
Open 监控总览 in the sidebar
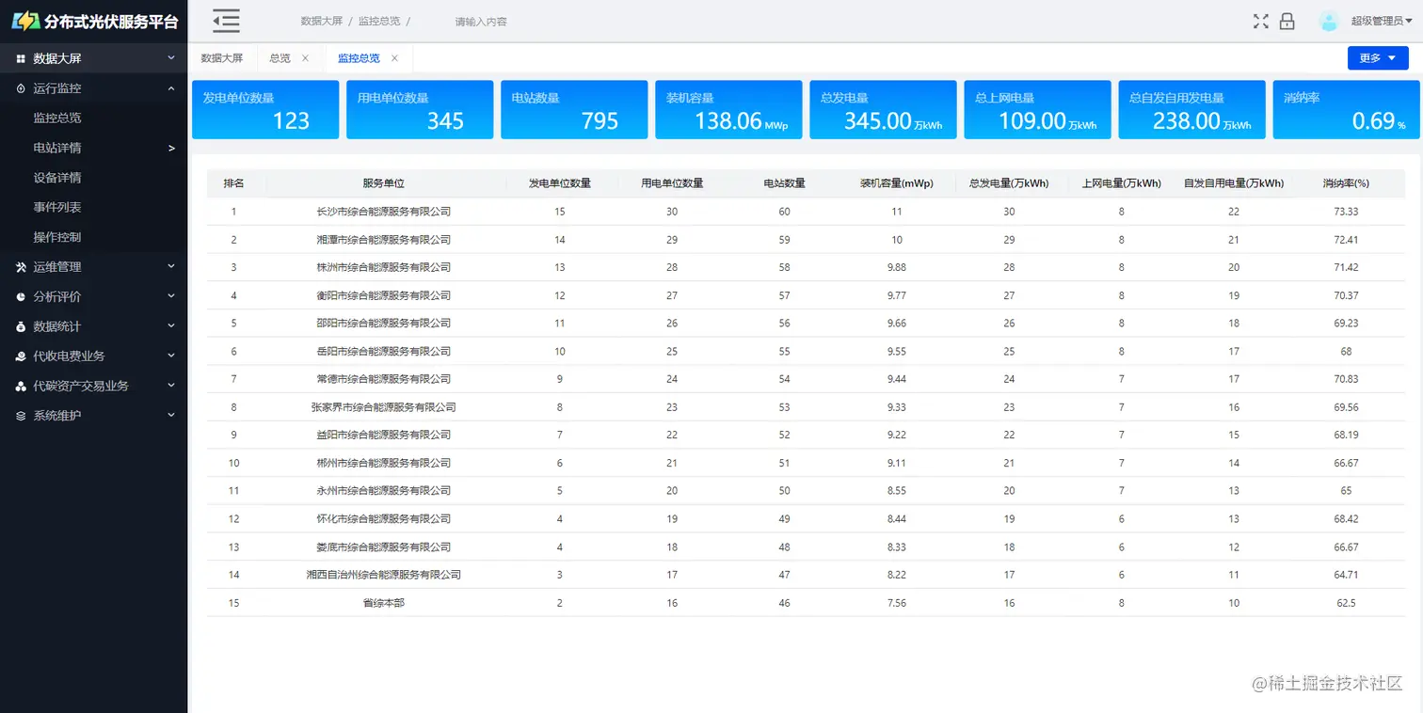[x=57, y=119]
